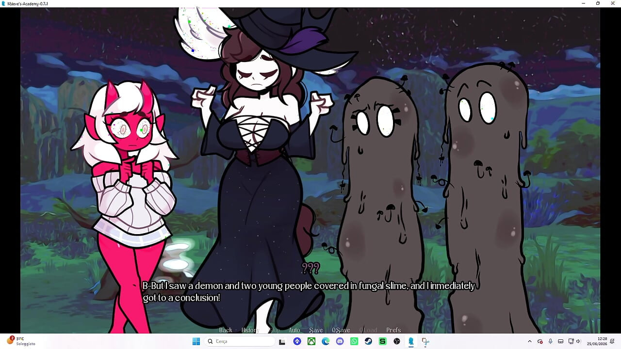Open the History log in quick menu
621x349 pixels.
[250, 330]
